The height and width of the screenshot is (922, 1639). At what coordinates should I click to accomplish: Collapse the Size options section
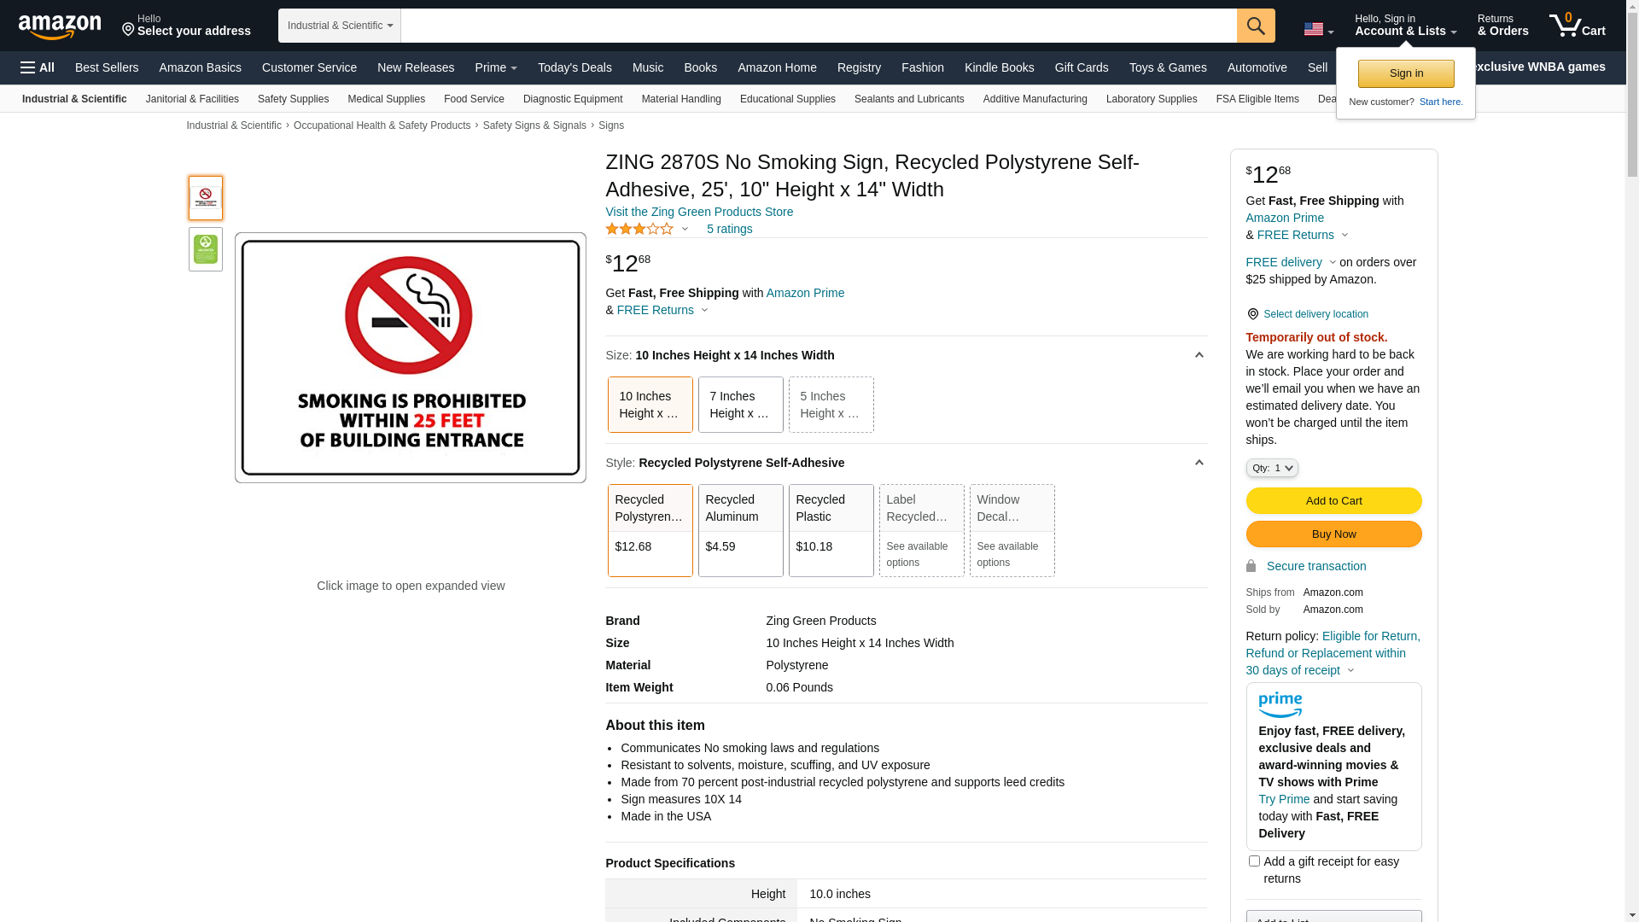click(1199, 355)
